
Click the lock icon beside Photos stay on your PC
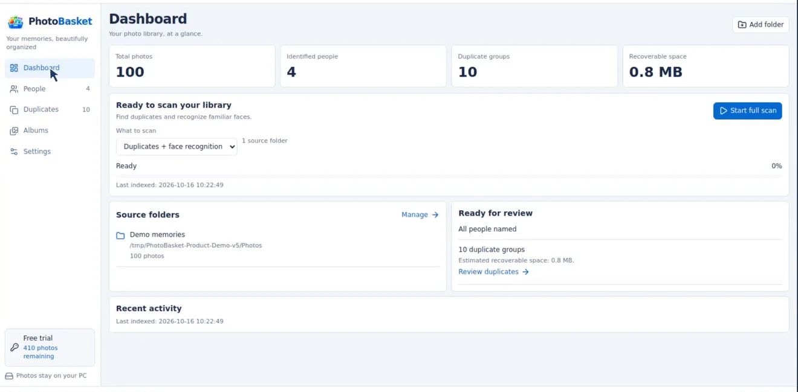pos(9,376)
